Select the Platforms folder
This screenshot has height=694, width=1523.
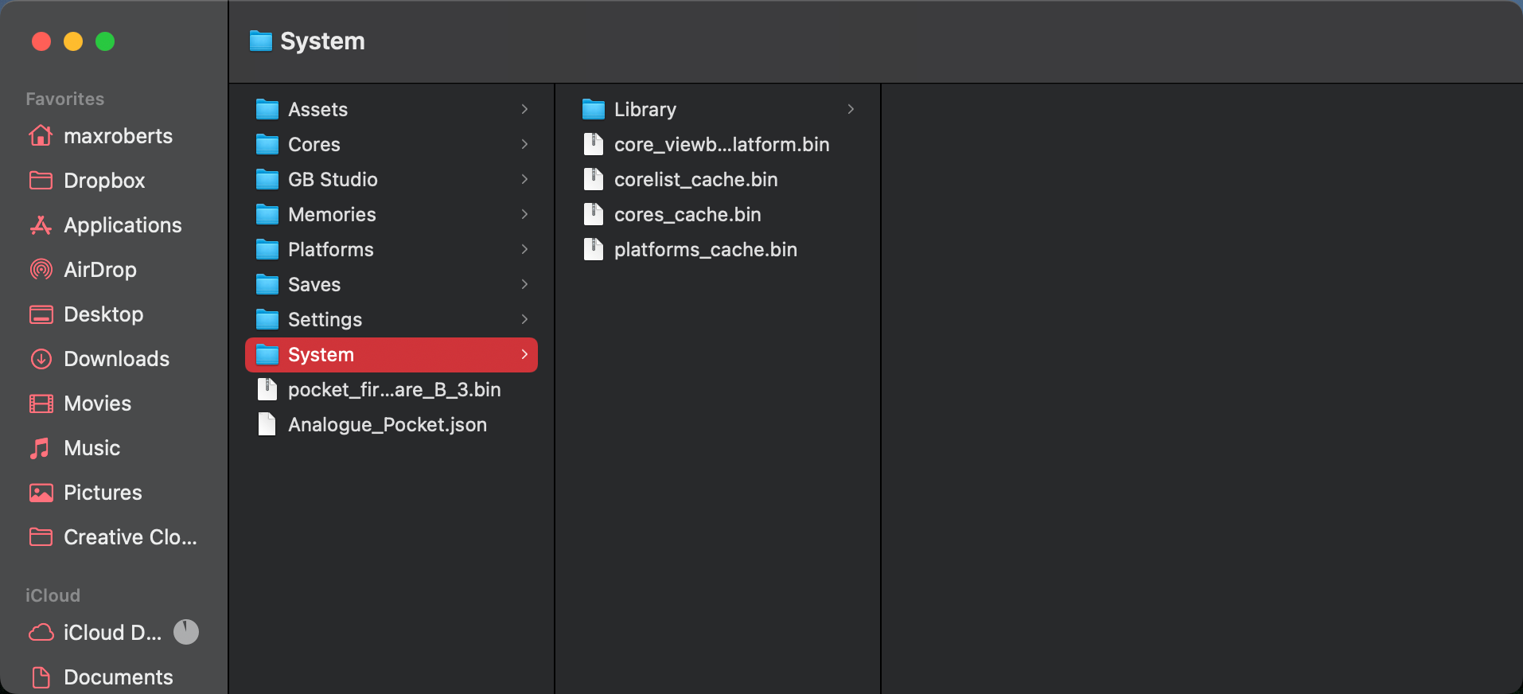(x=330, y=249)
